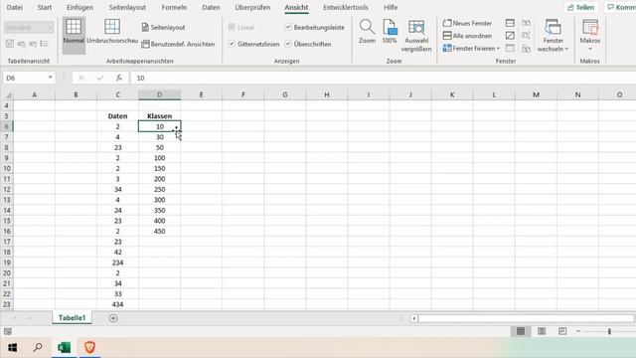The width and height of the screenshot is (636, 358).
Task: Add a new sheet with the plus icon
Action: pos(113,318)
